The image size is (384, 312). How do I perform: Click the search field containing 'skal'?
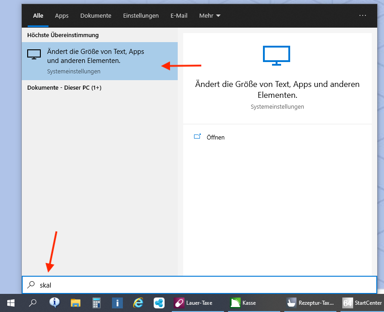coord(199,285)
